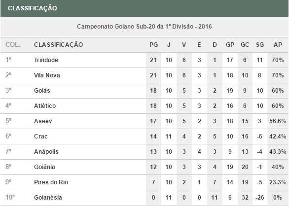Select the AP column header
289x206 pixels.
coord(278,45)
